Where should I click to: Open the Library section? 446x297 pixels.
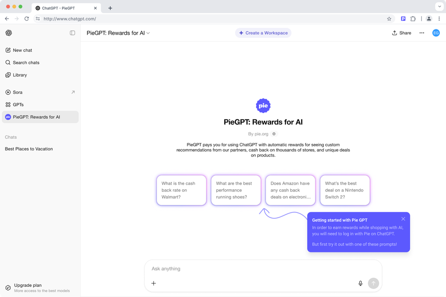point(20,75)
